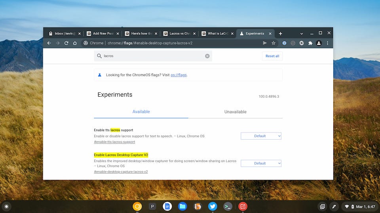The width and height of the screenshot is (380, 213).
Task: Follow the os://flags link
Action: 179,75
